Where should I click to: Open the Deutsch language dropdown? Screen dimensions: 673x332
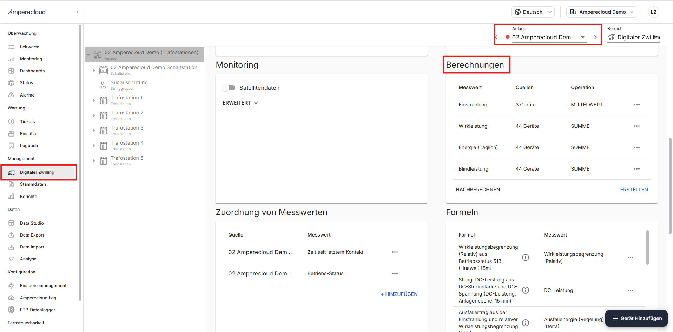coord(533,12)
